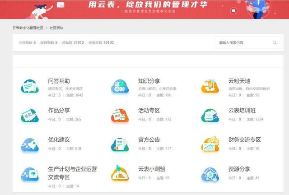
Task: Open the 问答互助 board title
Action: (x=59, y=81)
